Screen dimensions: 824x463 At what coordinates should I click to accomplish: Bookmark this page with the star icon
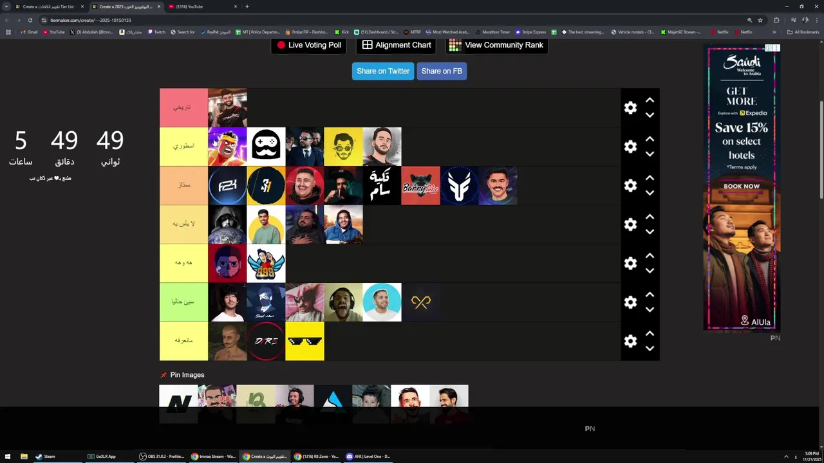[760, 20]
